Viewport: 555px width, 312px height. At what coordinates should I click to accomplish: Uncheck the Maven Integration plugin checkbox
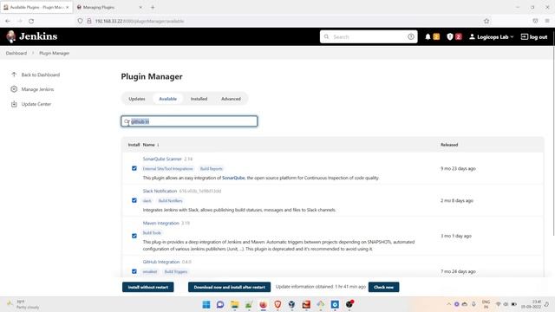click(134, 236)
